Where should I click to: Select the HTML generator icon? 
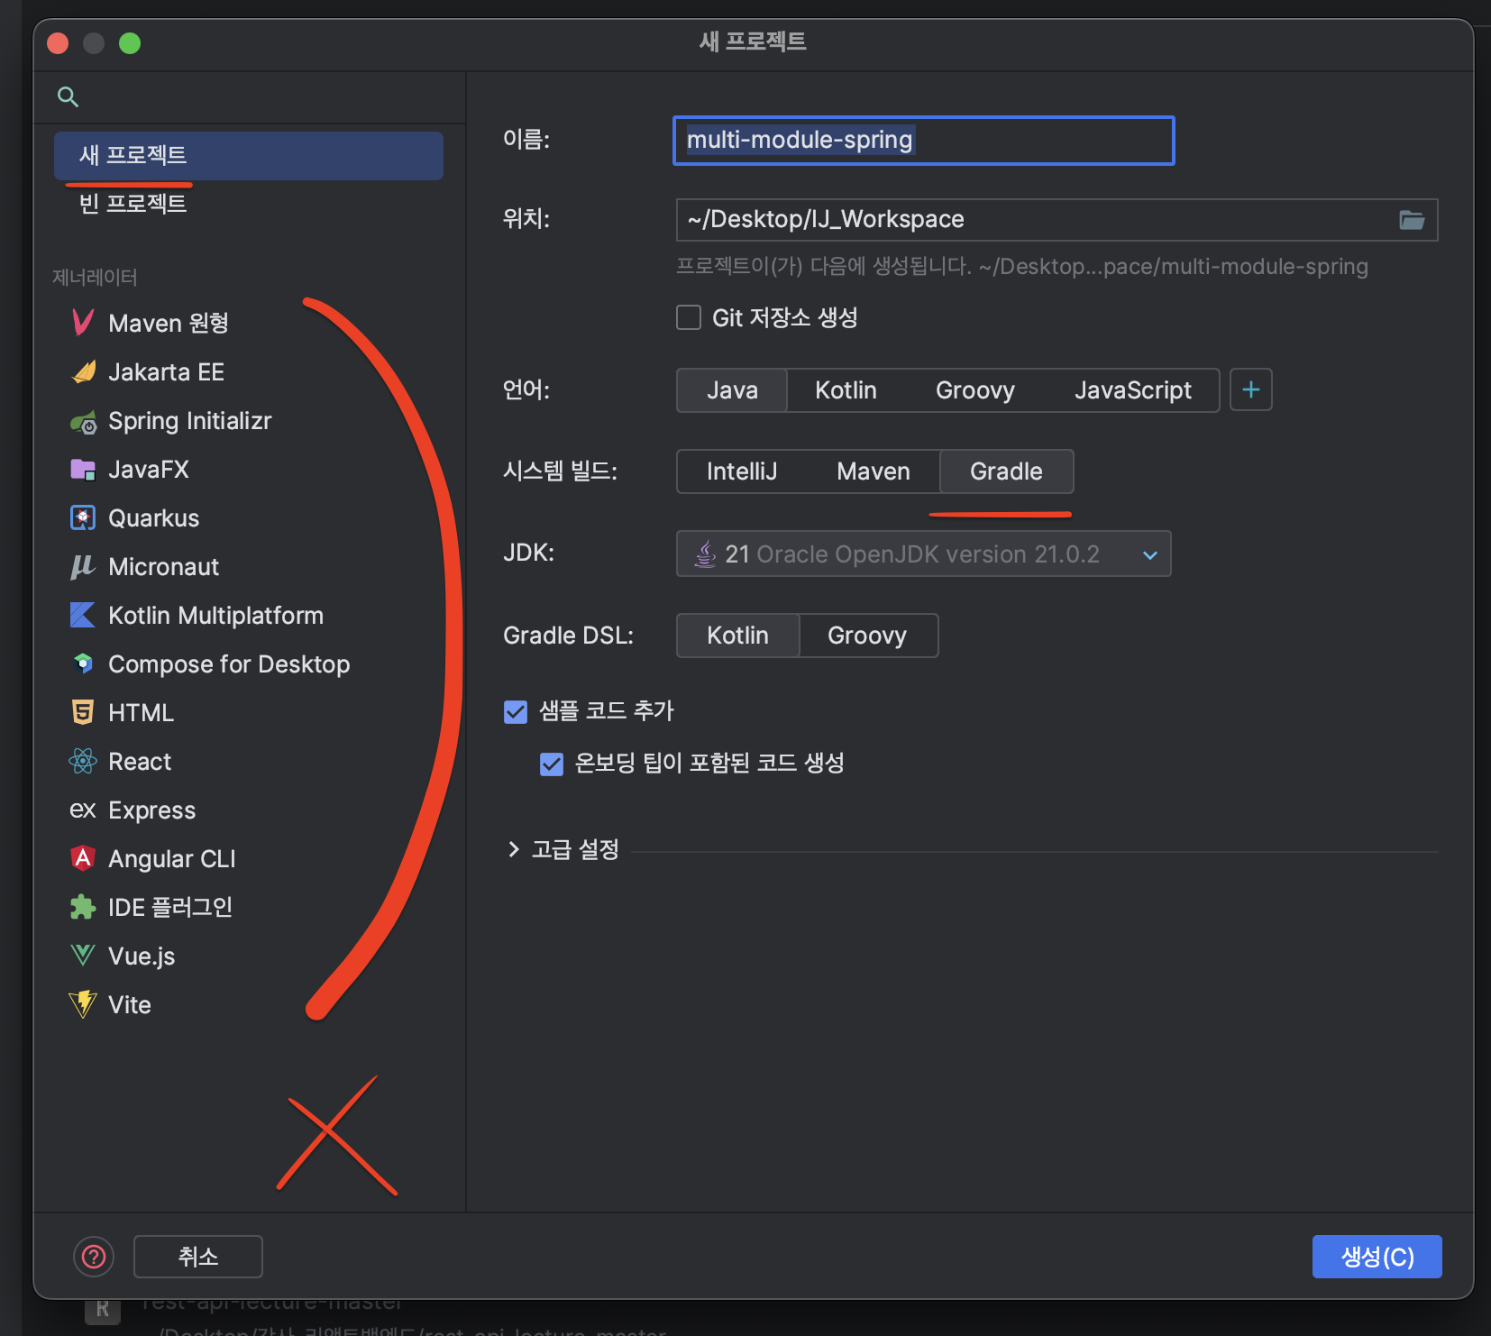pos(83,712)
